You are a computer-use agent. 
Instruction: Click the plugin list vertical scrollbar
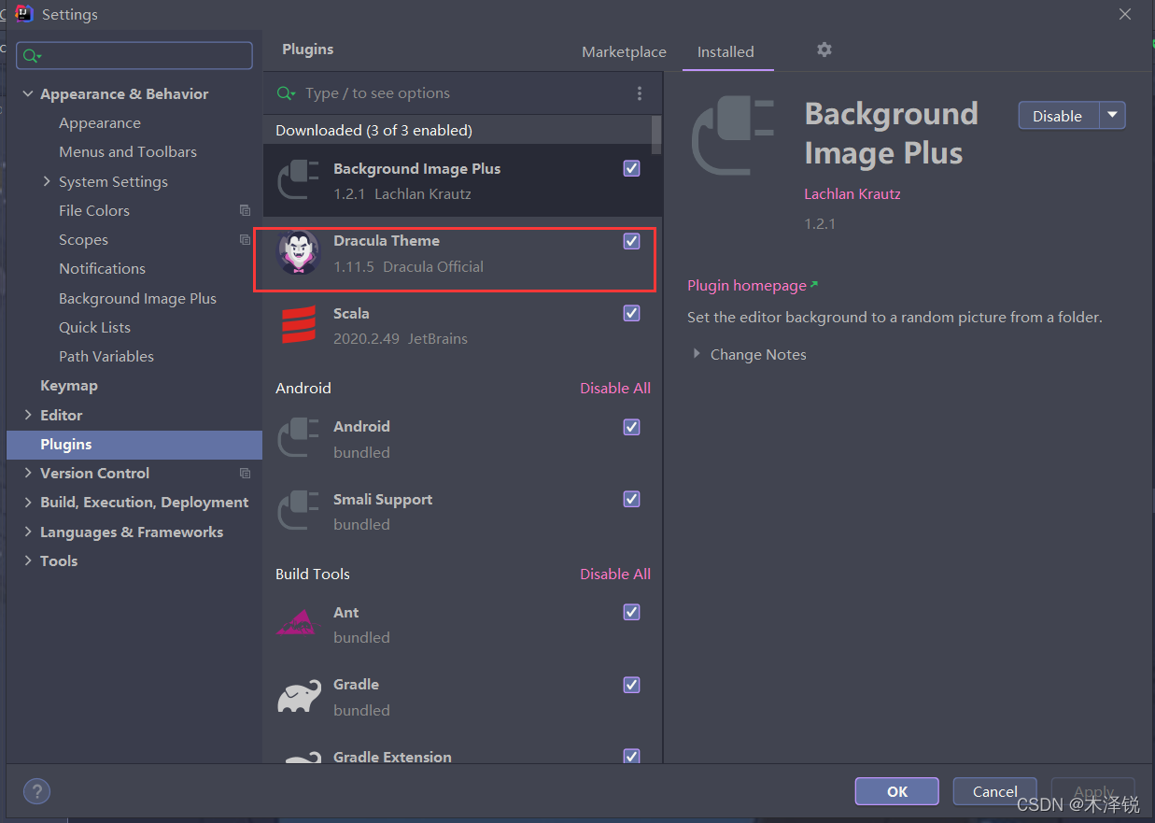coord(656,135)
